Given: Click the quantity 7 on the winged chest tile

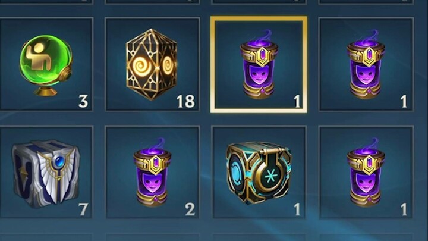Looking at the screenshot, I should click(83, 209).
